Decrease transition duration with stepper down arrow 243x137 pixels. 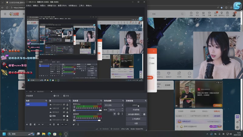click(122, 111)
